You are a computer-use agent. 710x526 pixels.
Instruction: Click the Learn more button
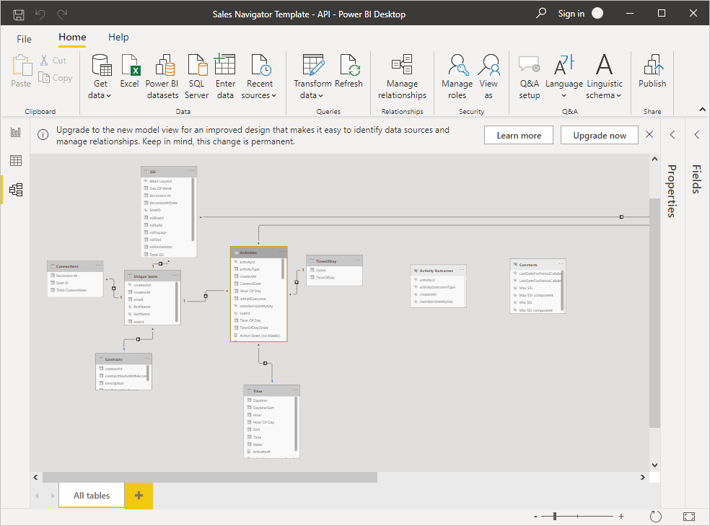coord(519,136)
